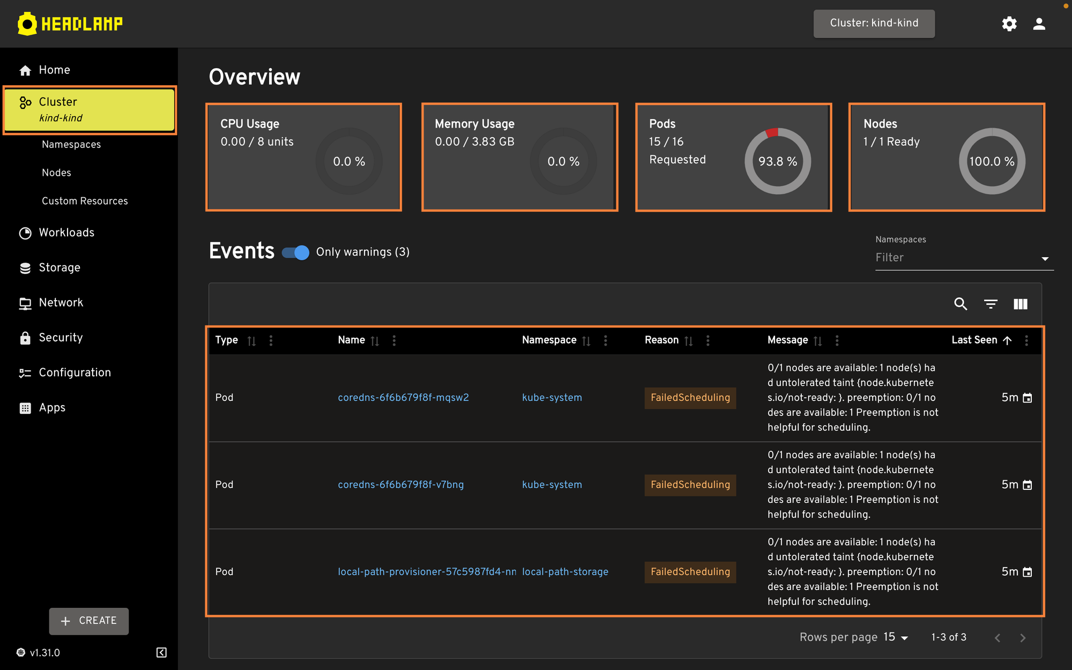
Task: Click the user profile icon
Action: coord(1039,23)
